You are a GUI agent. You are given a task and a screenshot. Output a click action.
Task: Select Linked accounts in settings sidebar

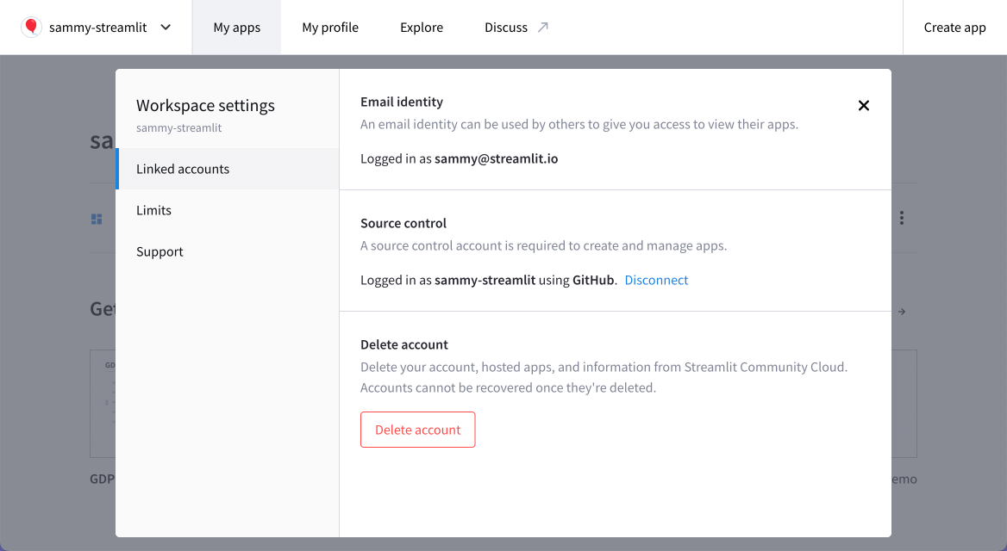tap(182, 169)
